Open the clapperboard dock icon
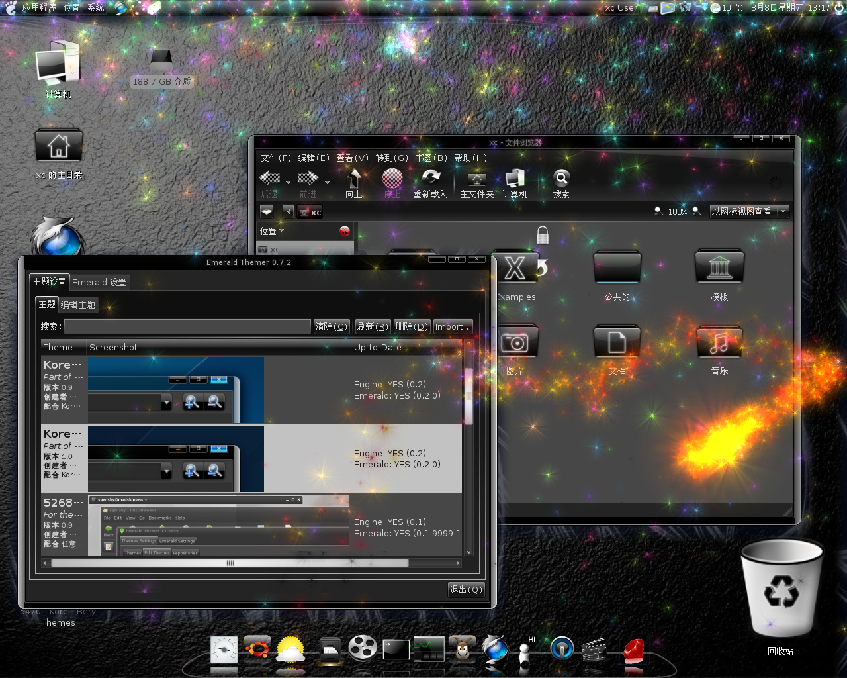The width and height of the screenshot is (847, 678). [x=595, y=650]
